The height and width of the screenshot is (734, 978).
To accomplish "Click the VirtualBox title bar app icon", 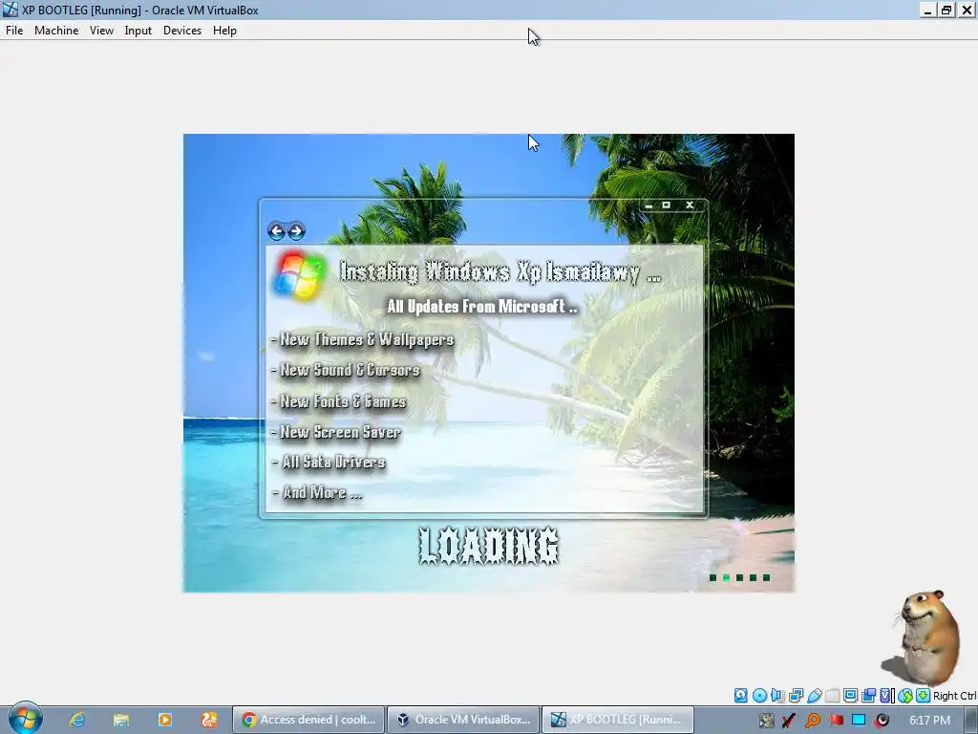I will click(10, 10).
